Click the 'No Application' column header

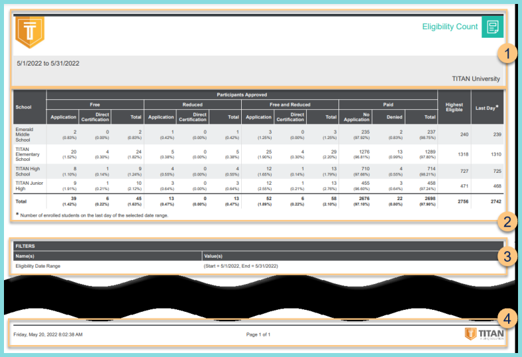[356, 117]
